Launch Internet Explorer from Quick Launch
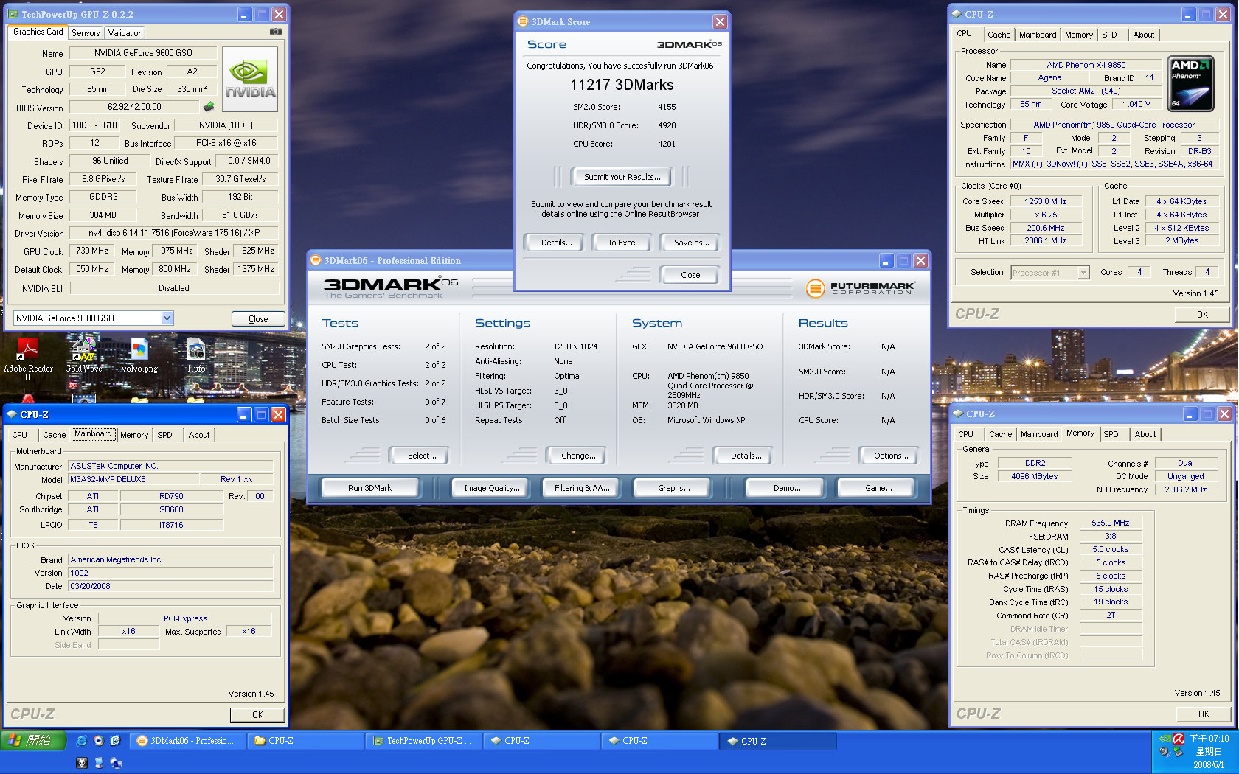 81,741
